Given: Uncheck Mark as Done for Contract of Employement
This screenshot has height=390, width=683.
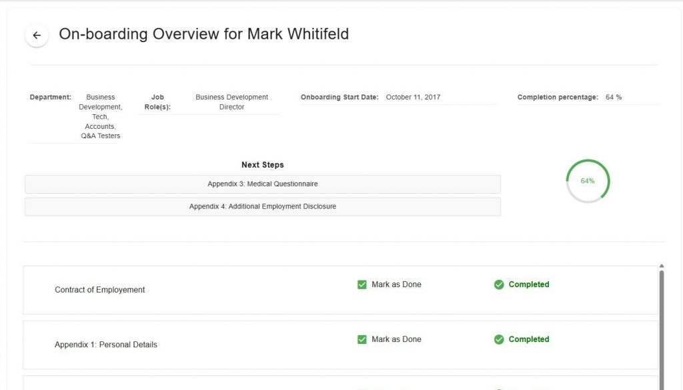Looking at the screenshot, I should (362, 284).
